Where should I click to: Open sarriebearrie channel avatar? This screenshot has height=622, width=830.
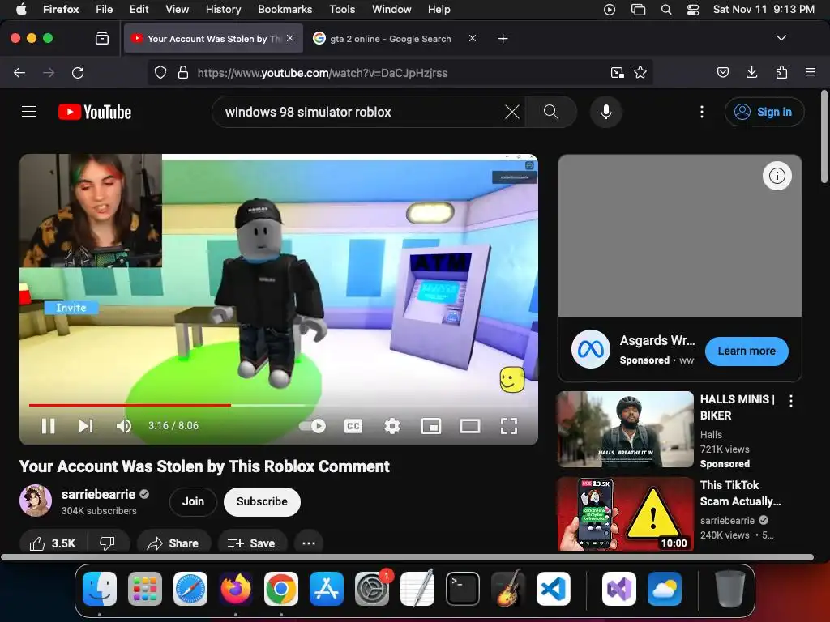(36, 501)
